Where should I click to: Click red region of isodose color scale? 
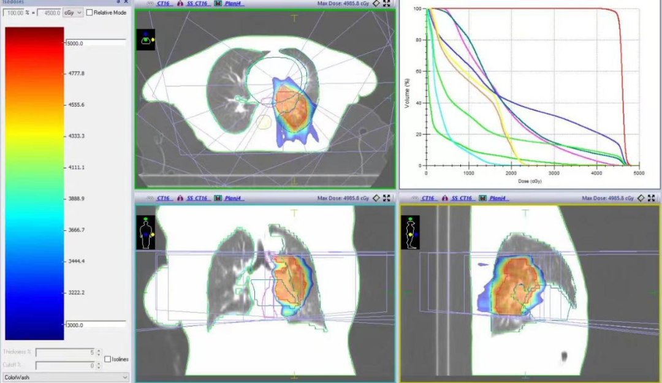[x=34, y=51]
